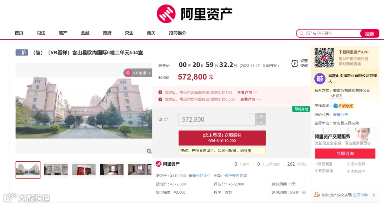Click the 二拍 auction round tag
Viewport: 384px width, 205px height.
point(22,52)
